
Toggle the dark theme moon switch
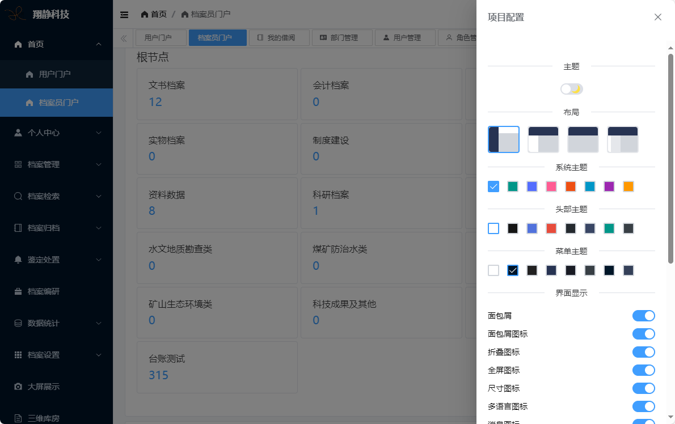click(571, 89)
